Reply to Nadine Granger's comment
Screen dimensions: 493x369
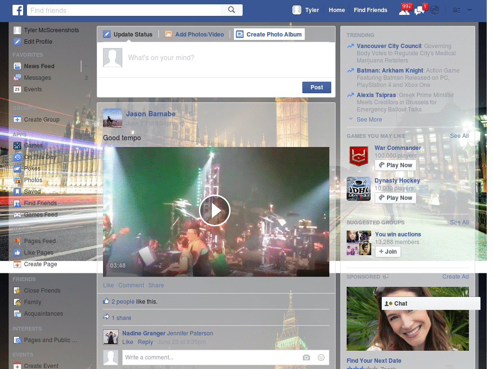[x=145, y=342]
